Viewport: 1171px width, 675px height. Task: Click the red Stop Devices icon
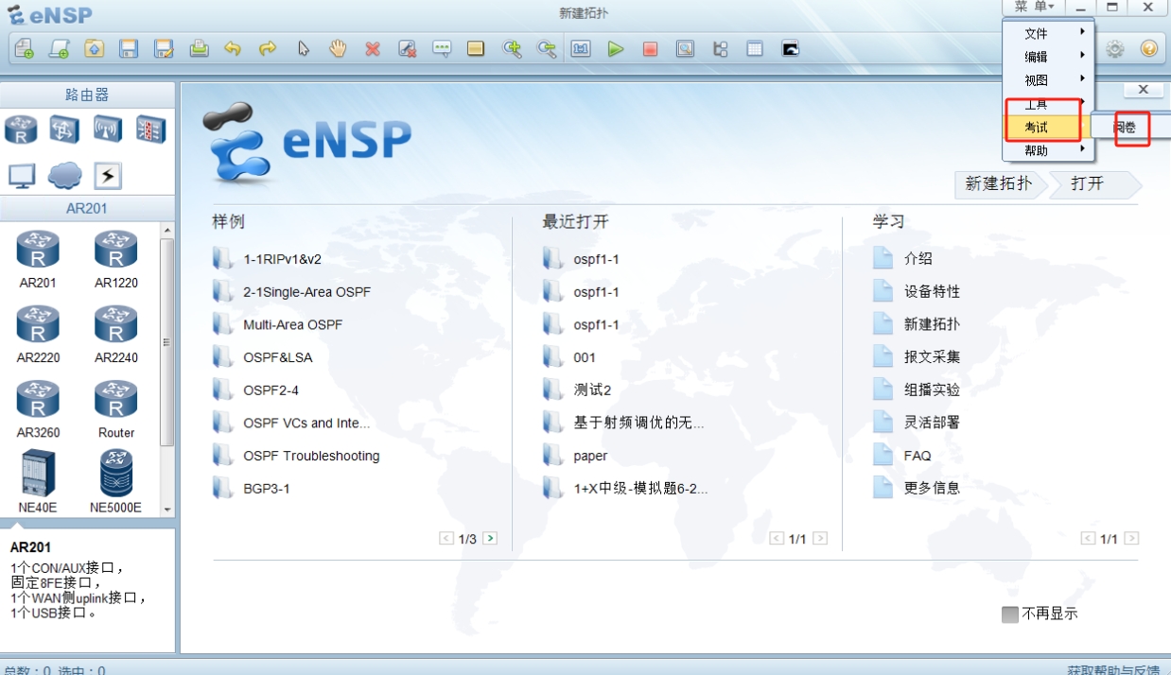pyautogui.click(x=650, y=49)
